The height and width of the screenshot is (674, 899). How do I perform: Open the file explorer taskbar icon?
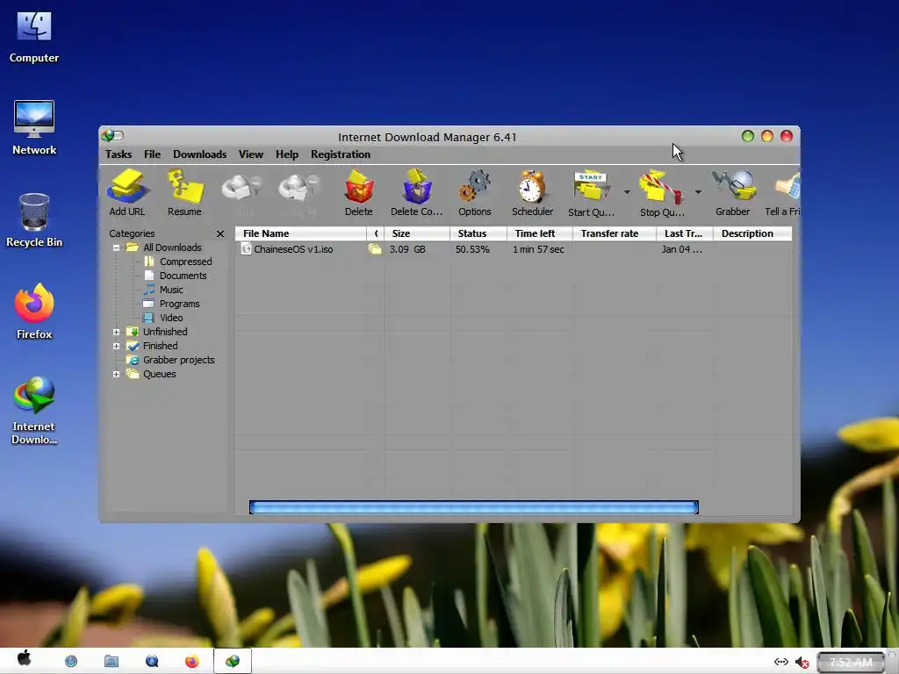coord(111,662)
